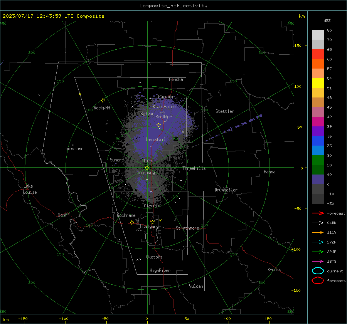Select the magenta 18TS arrow icon
This screenshot has height=324, width=347.
click(x=318, y=261)
